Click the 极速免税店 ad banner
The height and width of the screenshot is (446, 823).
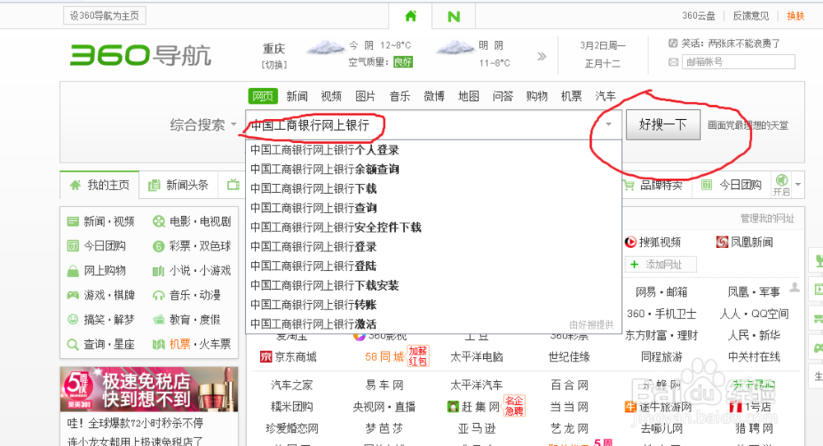[x=149, y=389]
